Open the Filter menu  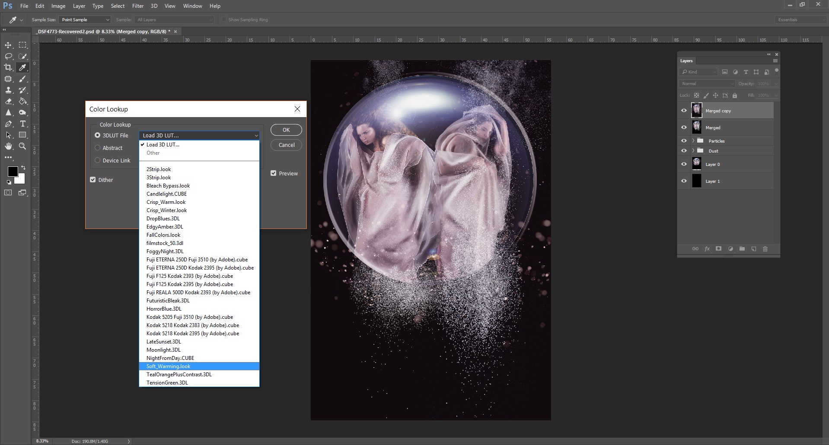click(x=137, y=6)
